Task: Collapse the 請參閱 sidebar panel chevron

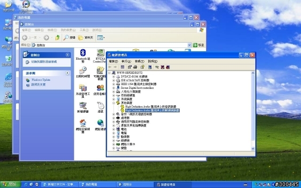Action: coord(67,73)
